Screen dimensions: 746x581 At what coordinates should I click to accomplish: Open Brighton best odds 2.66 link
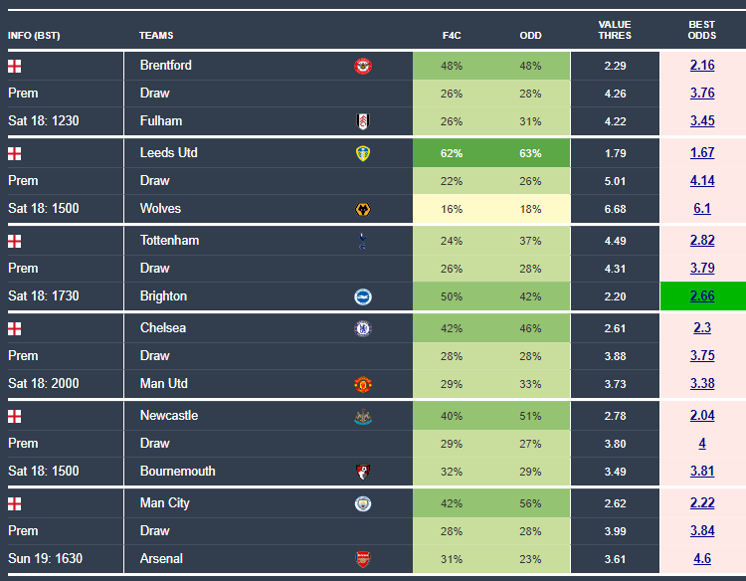702,296
